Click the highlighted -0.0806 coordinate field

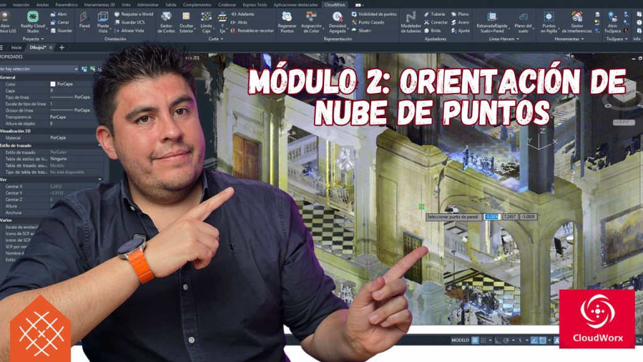492,217
